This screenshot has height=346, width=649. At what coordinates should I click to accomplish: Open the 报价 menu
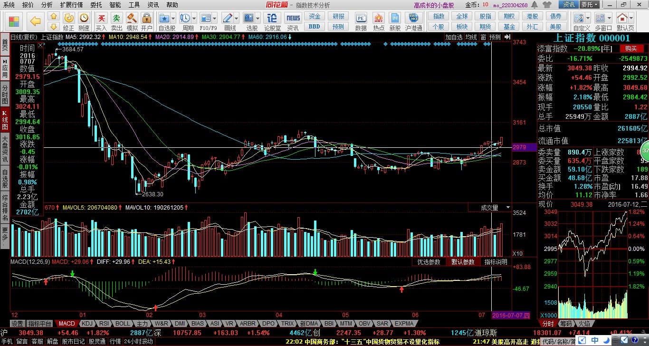click(x=28, y=5)
